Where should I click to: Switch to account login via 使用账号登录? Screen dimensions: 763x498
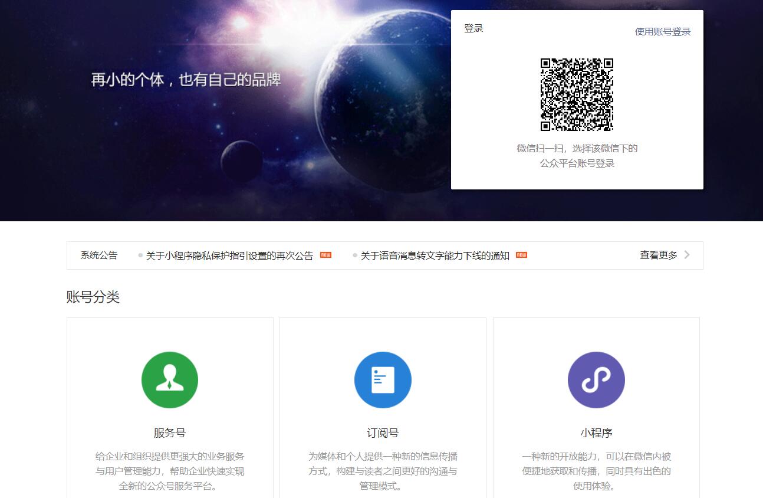click(x=663, y=32)
